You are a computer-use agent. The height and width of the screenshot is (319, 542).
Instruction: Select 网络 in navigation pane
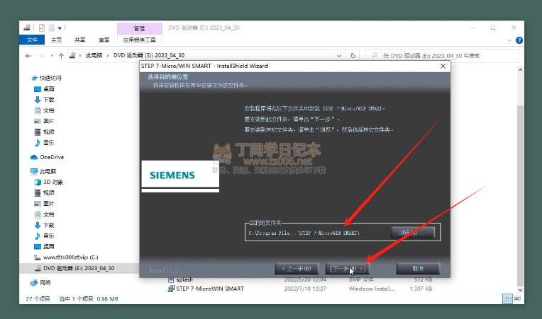click(x=40, y=282)
